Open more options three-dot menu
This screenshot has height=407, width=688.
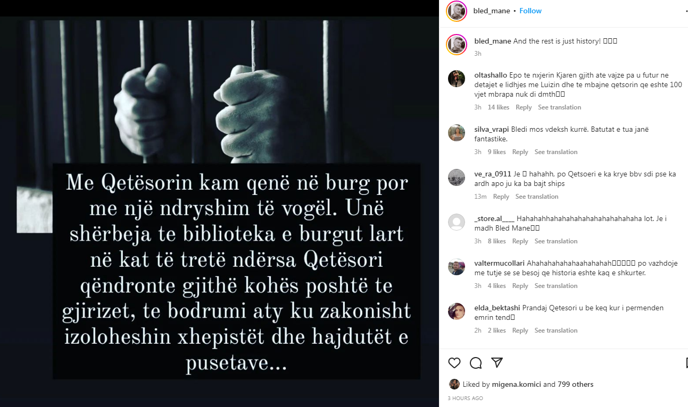click(686, 11)
